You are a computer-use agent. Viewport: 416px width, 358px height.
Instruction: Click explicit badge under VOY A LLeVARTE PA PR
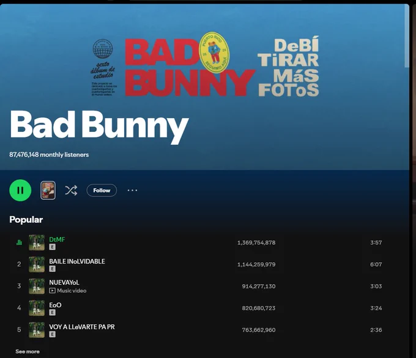tap(52, 334)
